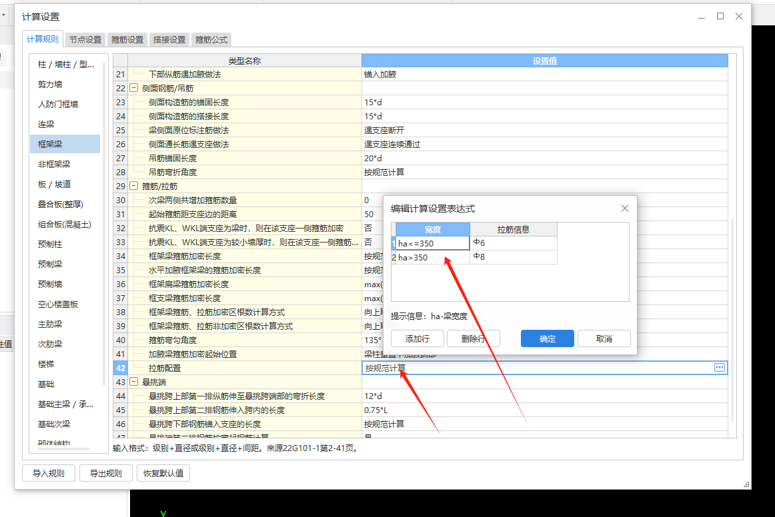Switch to the 节点设置 tab

(x=85, y=39)
